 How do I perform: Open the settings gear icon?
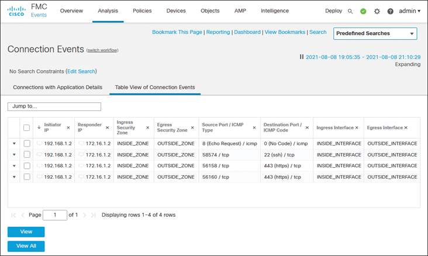pyautogui.click(x=377, y=11)
